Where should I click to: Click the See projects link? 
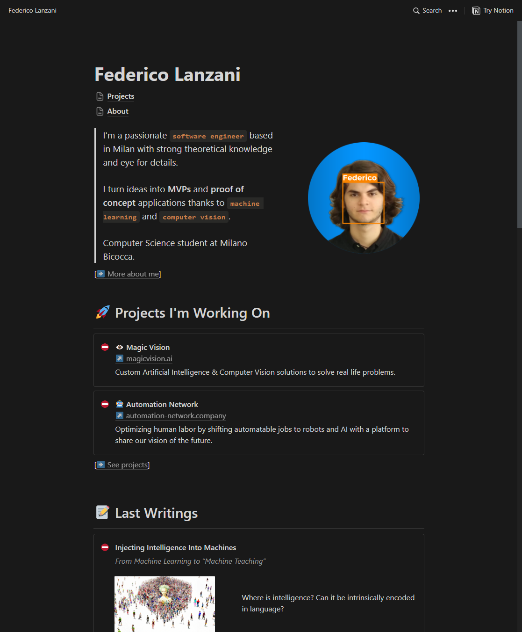[128, 465]
